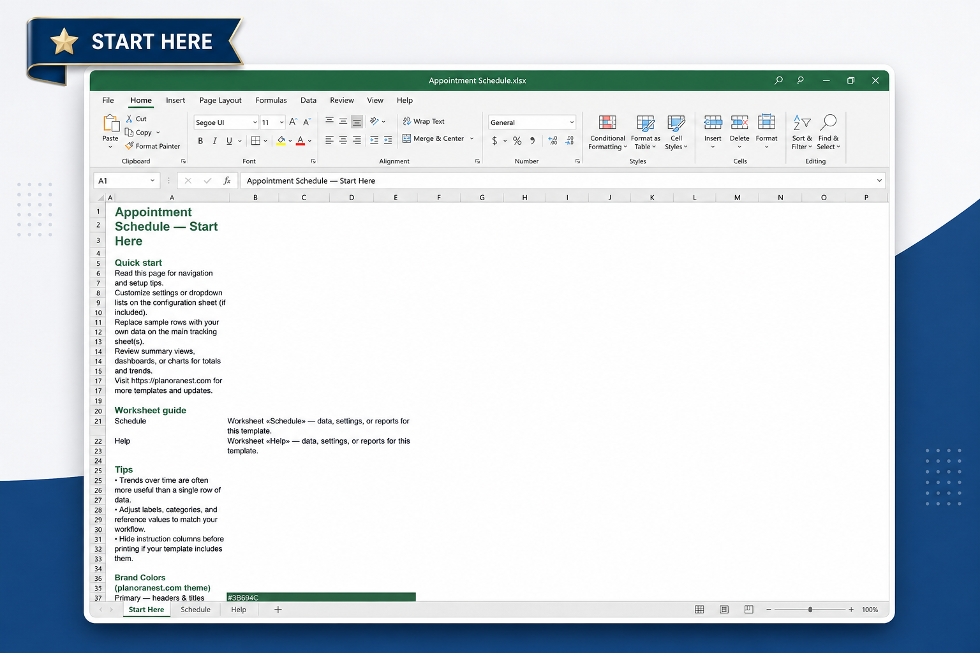Open Fill Color dropdown arrow
This screenshot has height=653, width=980.
click(x=290, y=141)
